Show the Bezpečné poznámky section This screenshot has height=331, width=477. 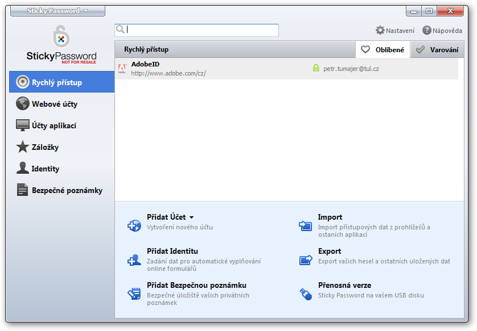61,190
